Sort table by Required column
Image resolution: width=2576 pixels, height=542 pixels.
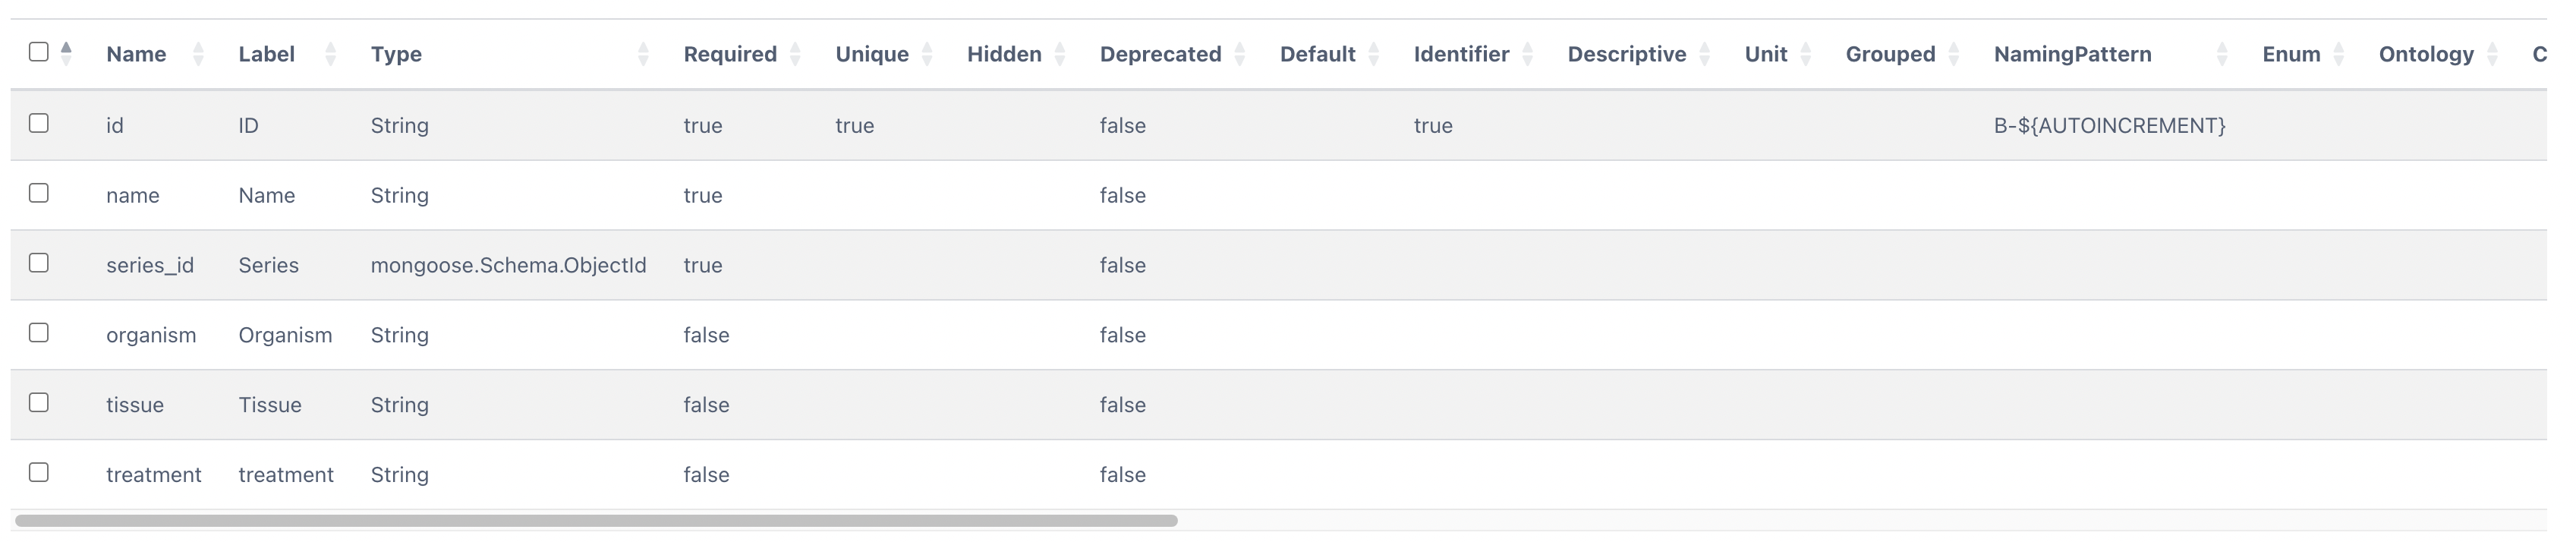795,54
